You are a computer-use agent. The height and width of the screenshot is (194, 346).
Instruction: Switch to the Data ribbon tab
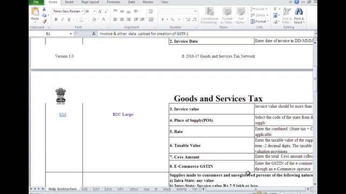pos(131,2)
